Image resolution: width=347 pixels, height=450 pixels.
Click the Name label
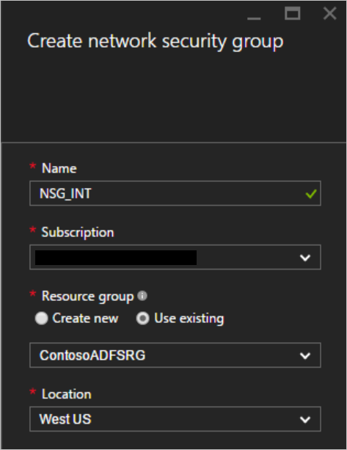coord(59,168)
